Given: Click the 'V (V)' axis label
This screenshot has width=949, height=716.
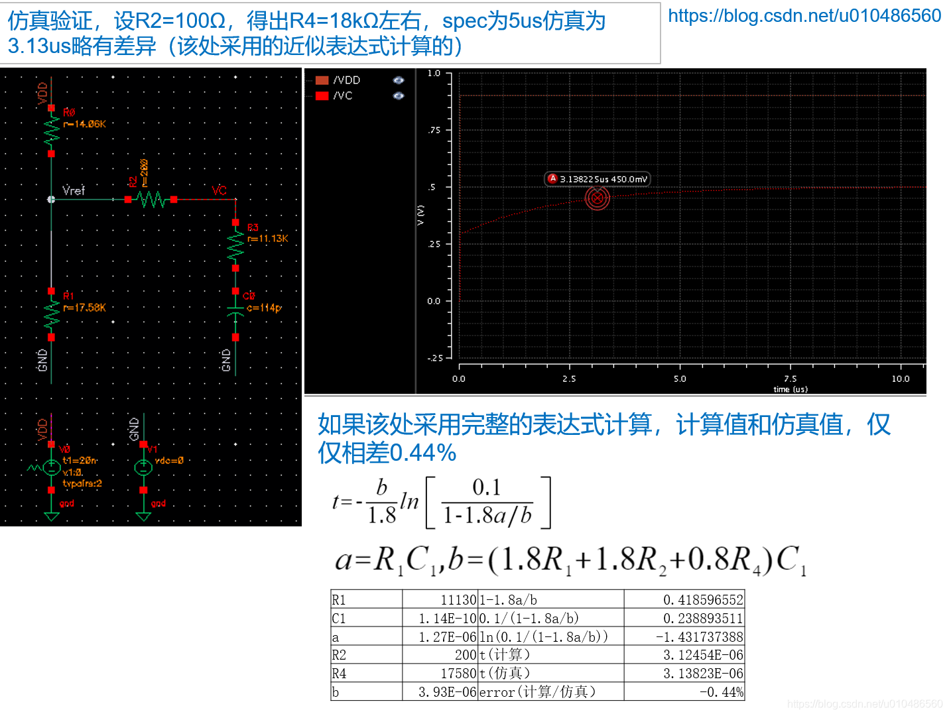Looking at the screenshot, I should 420,215.
